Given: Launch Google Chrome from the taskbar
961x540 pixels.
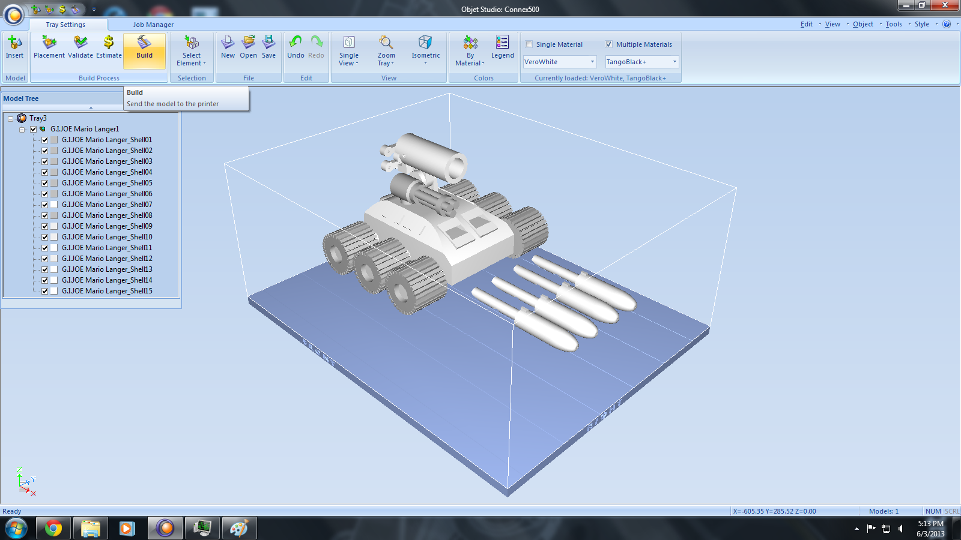Looking at the screenshot, I should (53, 528).
